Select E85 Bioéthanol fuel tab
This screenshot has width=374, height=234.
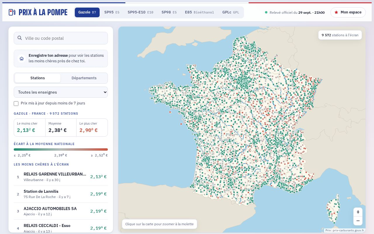pyautogui.click(x=200, y=12)
